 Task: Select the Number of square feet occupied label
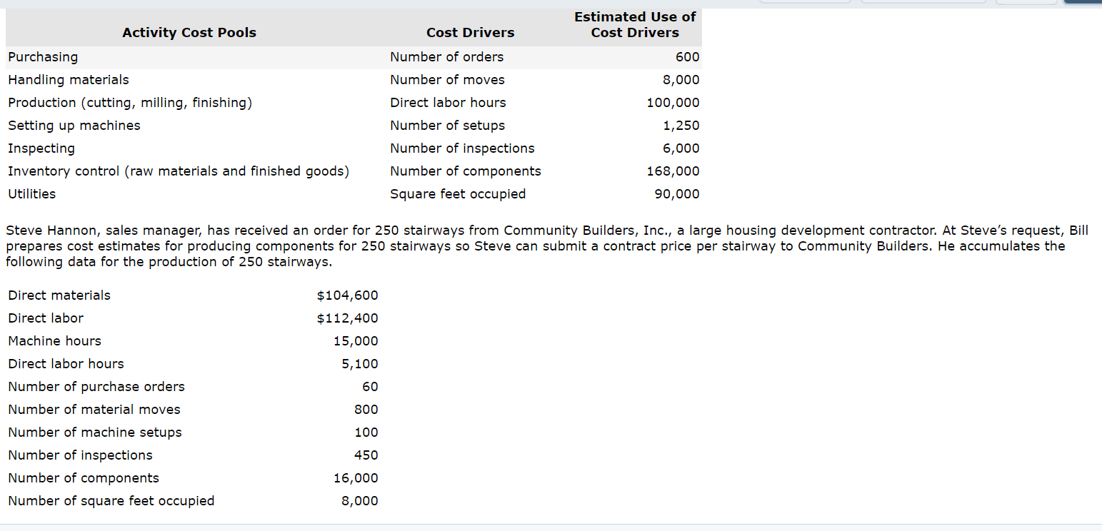coord(111,500)
